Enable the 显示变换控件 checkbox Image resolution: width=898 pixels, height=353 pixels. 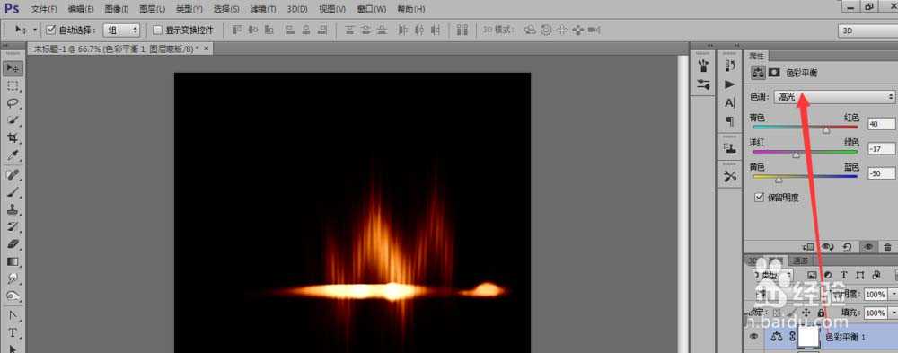157,30
